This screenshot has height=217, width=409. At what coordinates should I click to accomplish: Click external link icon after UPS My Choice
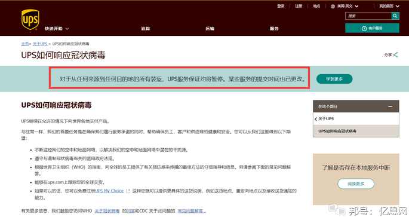[x=128, y=191]
